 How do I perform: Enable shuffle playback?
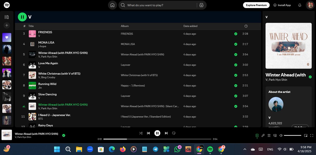tap(141, 133)
